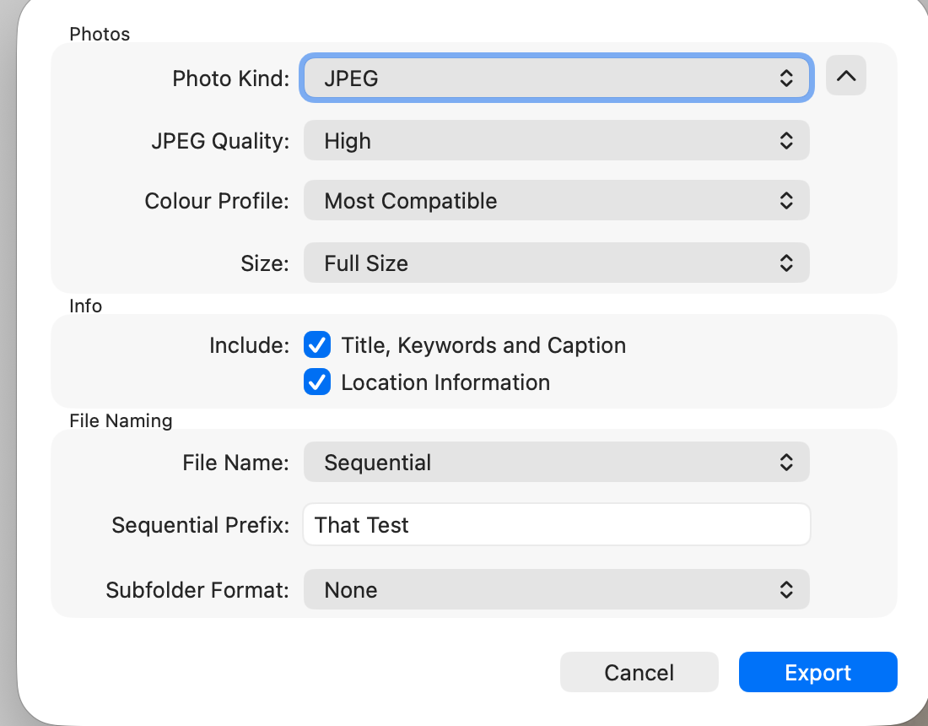Open the JPEG Quality dropdown

click(x=540, y=141)
